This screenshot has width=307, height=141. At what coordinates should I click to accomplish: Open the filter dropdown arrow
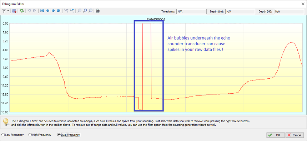click(x=8, y=11)
